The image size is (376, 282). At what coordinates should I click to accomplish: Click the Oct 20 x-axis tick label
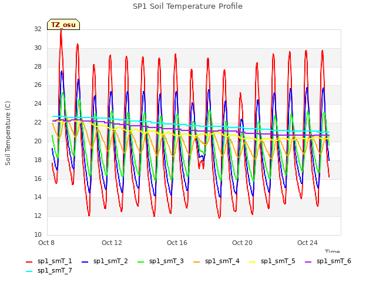pyautogui.click(x=242, y=243)
